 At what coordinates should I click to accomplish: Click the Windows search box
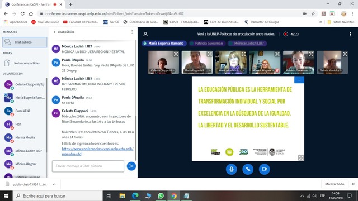pyautogui.click(x=58, y=196)
